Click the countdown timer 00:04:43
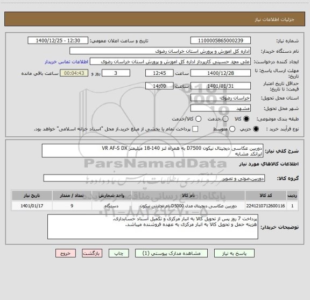 pos(74,73)
